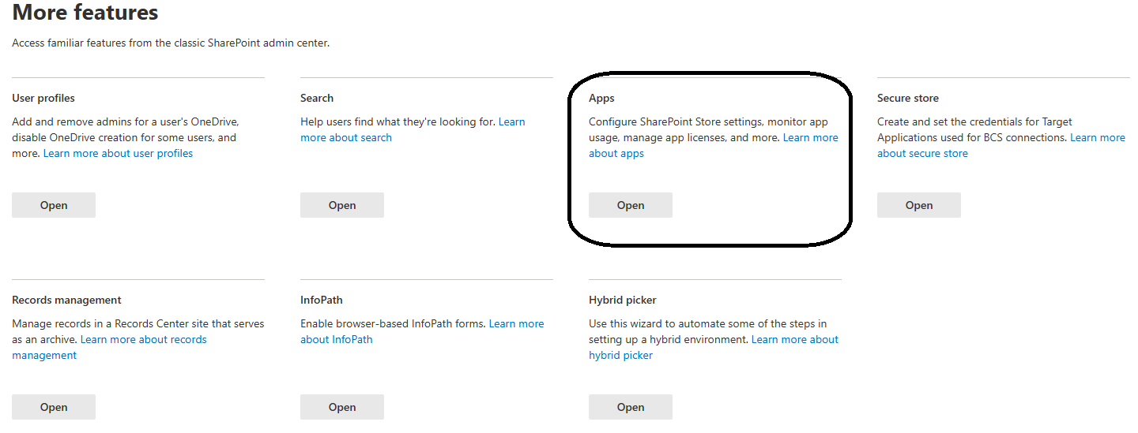Click the 'Records management' card title
Screen dimensions: 1138x433
tap(66, 300)
